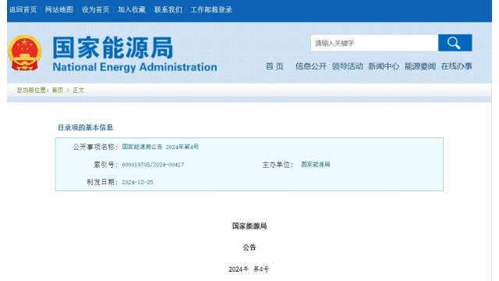
Task: Open 领导活动 navigation item
Action: pos(347,66)
